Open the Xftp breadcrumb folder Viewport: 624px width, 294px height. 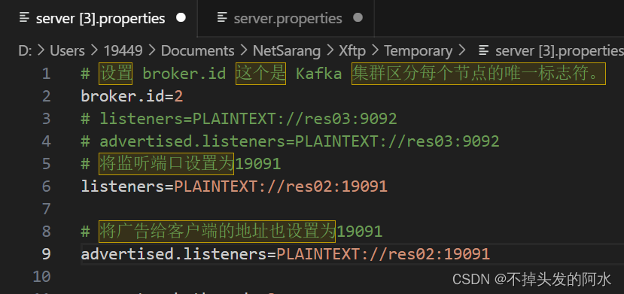pyautogui.click(x=352, y=51)
